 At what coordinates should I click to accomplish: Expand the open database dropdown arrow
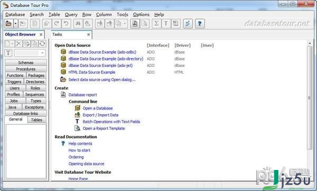click(15, 24)
